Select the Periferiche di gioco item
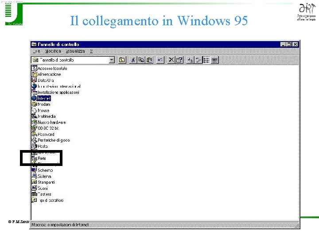Screen dimensions: 319x239 pos(51,140)
